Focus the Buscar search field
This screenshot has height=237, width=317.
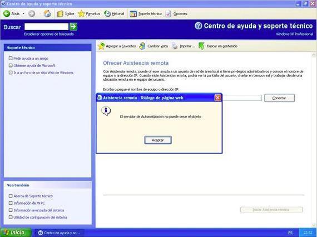(x=47, y=27)
